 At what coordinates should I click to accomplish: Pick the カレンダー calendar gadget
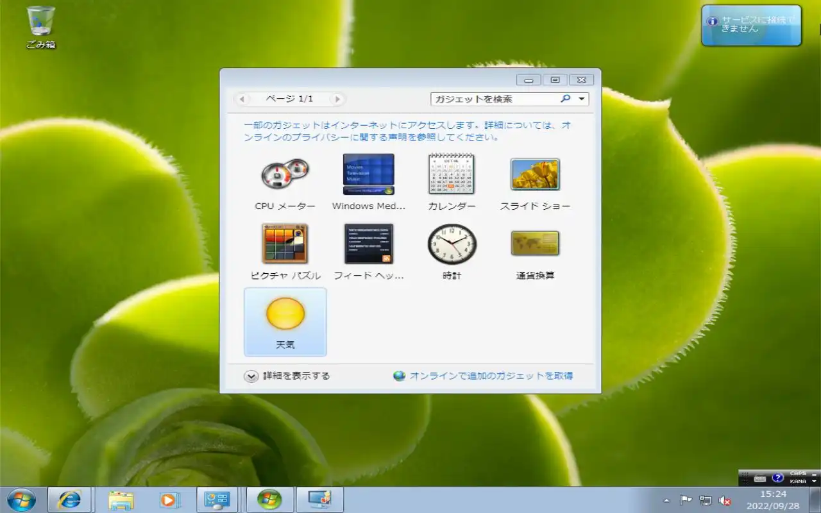(x=452, y=174)
